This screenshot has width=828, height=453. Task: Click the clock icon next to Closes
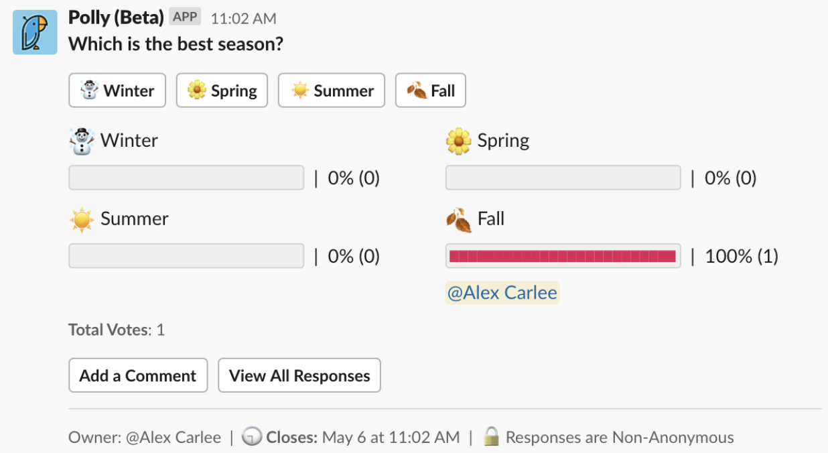click(252, 438)
